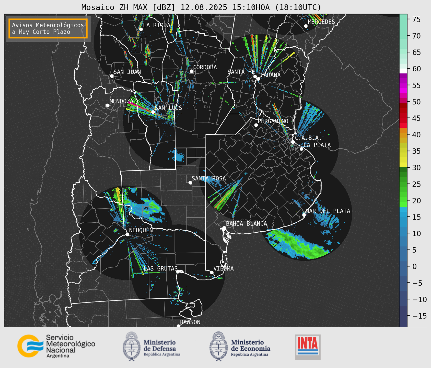This screenshot has width=431, height=368.
Task: Click the Paraná city marker
Action: click(x=258, y=79)
